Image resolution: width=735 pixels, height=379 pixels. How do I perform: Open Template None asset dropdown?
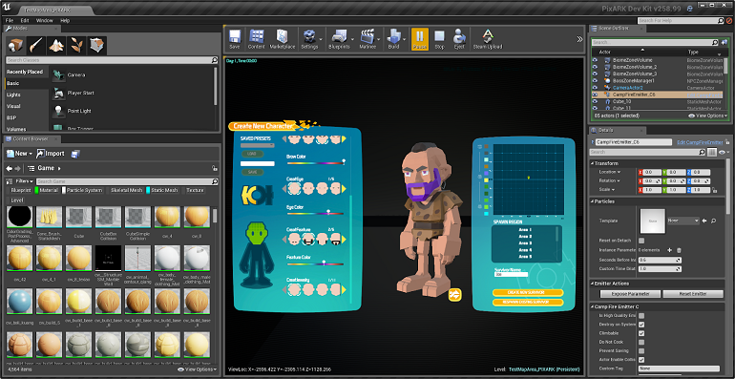(682, 221)
